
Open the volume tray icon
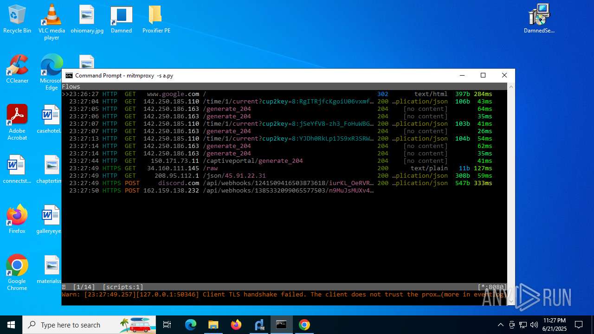534,325
